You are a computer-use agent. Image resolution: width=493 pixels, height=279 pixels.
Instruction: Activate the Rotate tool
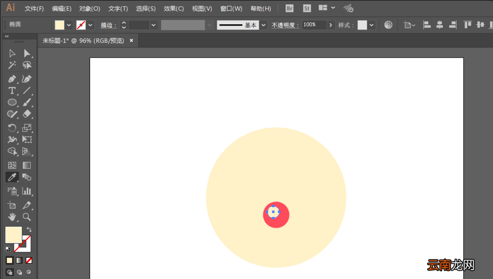tap(12, 128)
